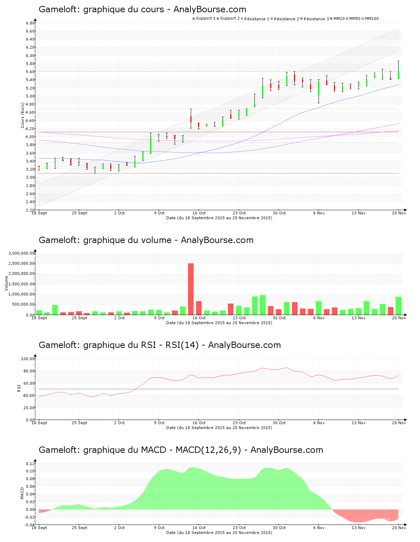
Task: Click the 'graphique du MACD - MACD(12,26,9)' title
Action: (162, 450)
